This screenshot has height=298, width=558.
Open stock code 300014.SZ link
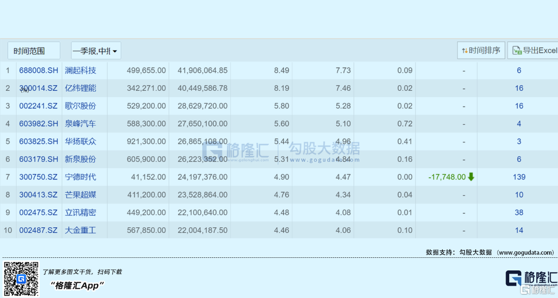point(38,88)
